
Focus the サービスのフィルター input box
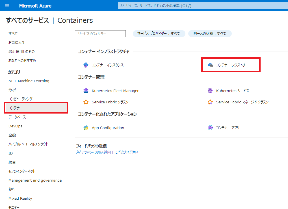click(100, 34)
